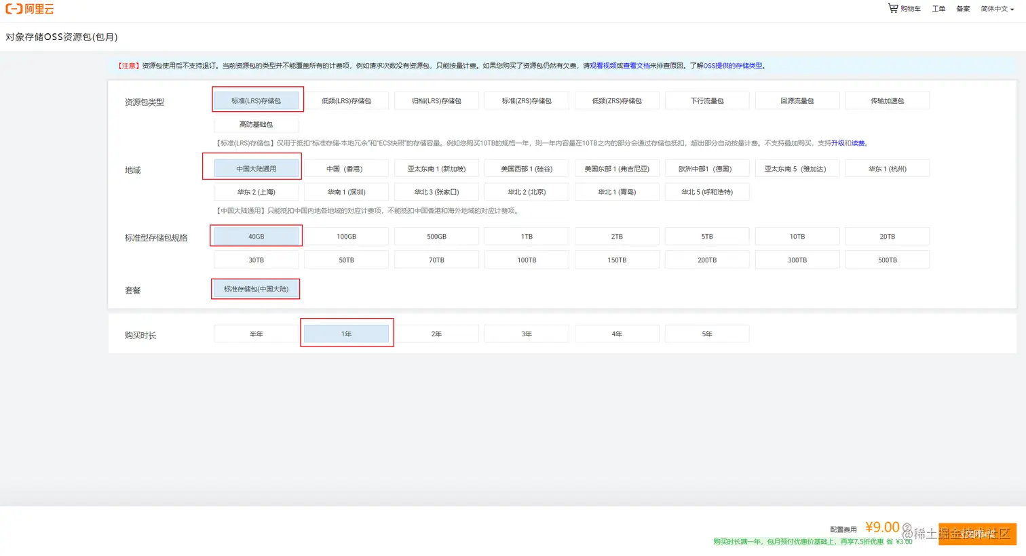Set purchase duration to 半年
The height and width of the screenshot is (556, 1026).
coord(256,334)
